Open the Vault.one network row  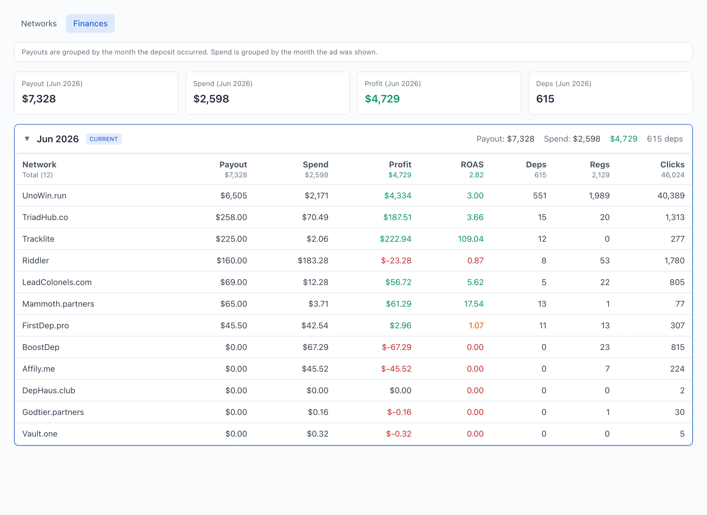(353, 434)
